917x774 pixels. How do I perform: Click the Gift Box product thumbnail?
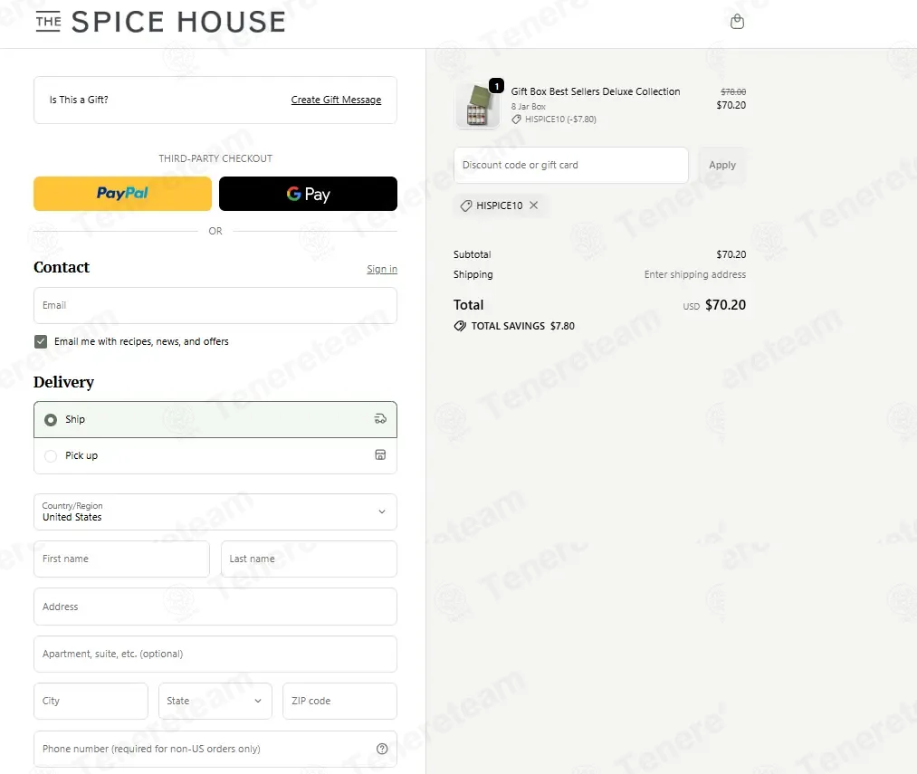(476, 106)
